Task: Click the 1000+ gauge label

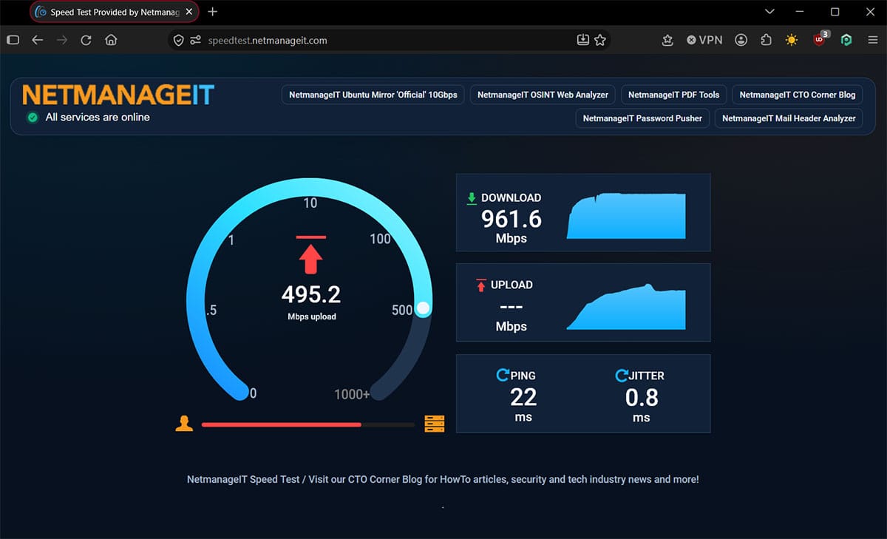Action: click(x=352, y=394)
